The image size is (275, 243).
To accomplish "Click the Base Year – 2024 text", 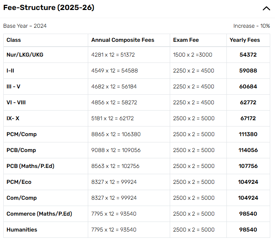I will pyautogui.click(x=25, y=26).
